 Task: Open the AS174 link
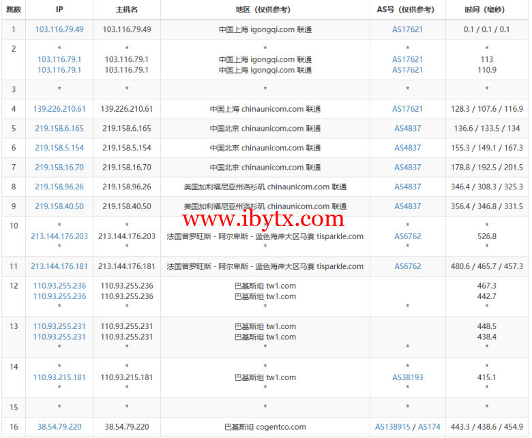(429, 427)
